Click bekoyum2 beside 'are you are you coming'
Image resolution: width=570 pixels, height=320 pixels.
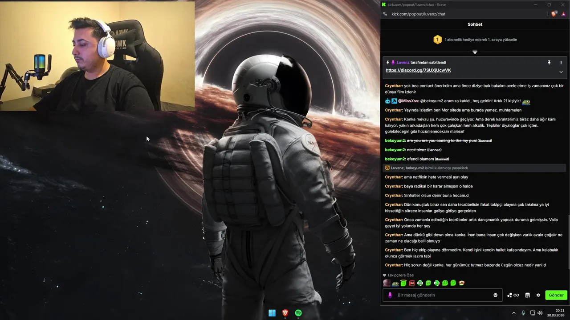pyautogui.click(x=395, y=140)
